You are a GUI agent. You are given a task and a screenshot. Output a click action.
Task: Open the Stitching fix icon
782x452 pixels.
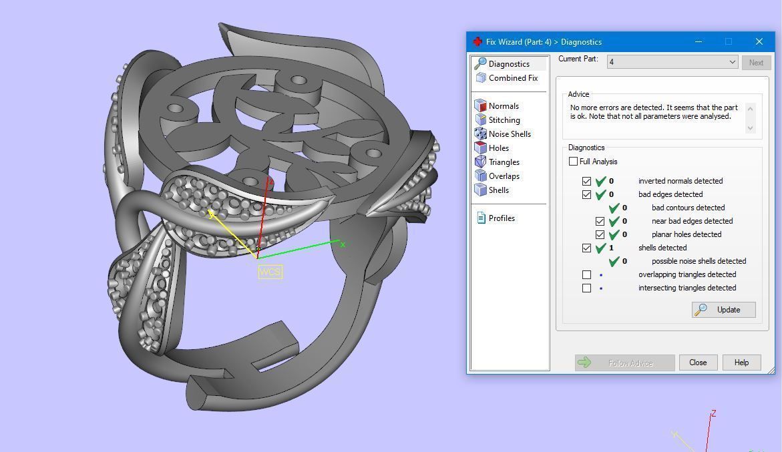click(x=480, y=120)
